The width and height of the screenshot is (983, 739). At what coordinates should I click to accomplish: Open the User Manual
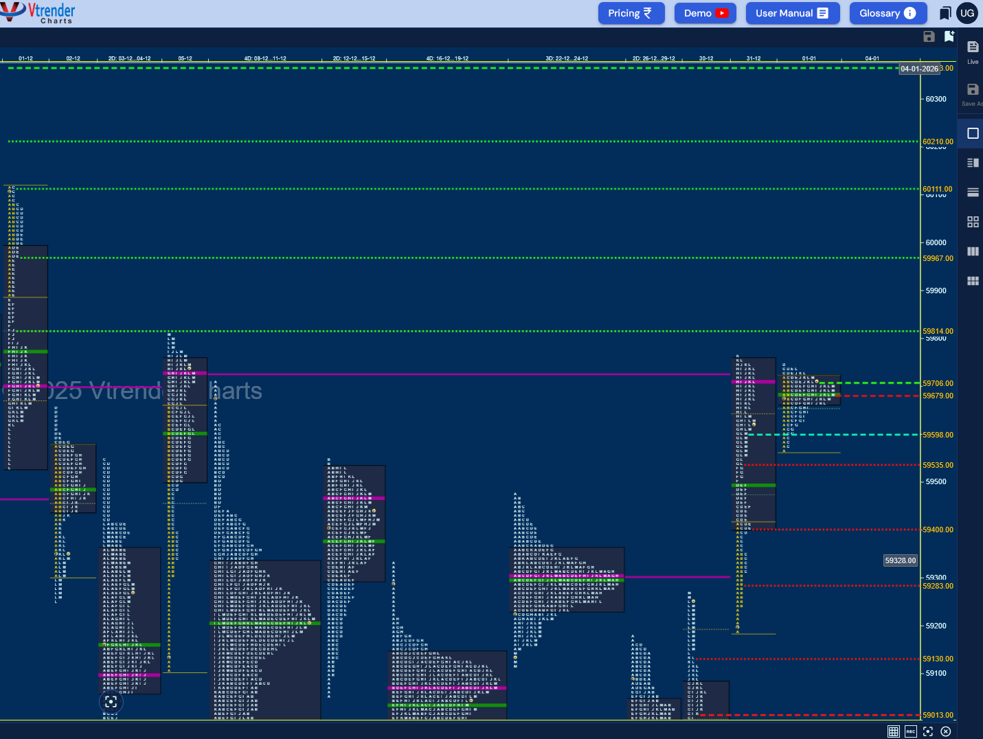point(793,13)
